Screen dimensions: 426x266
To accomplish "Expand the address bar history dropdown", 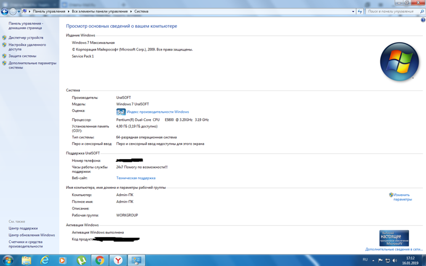I will coord(353,11).
